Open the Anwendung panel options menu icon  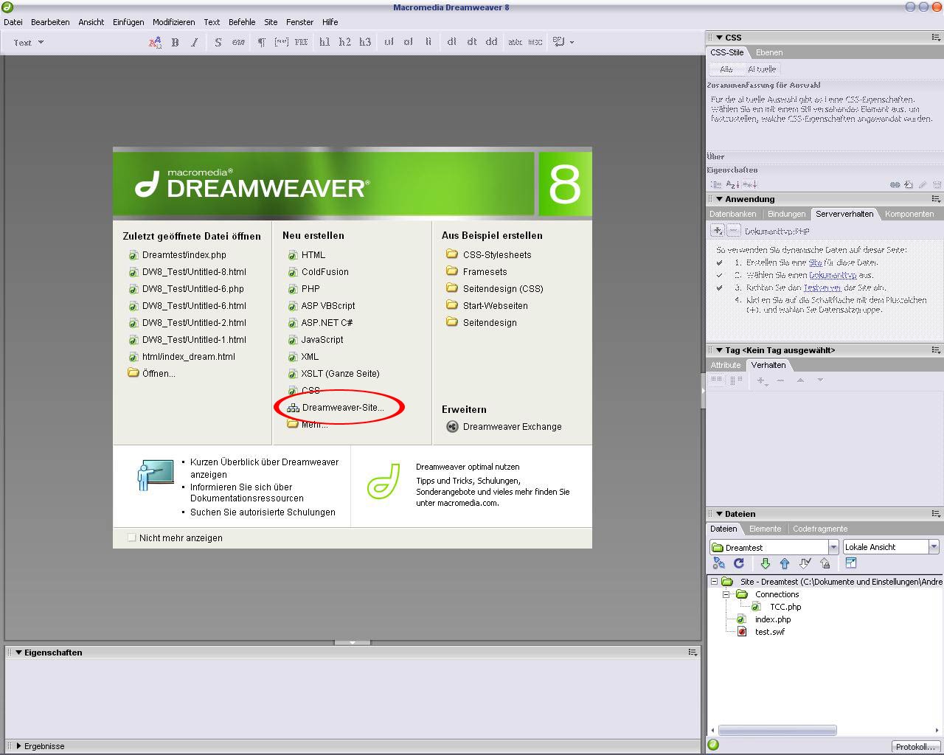pyautogui.click(x=936, y=199)
